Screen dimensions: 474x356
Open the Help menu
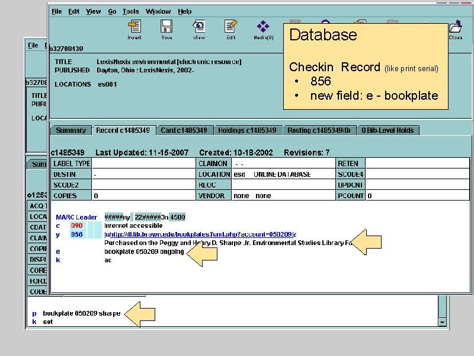click(x=184, y=11)
